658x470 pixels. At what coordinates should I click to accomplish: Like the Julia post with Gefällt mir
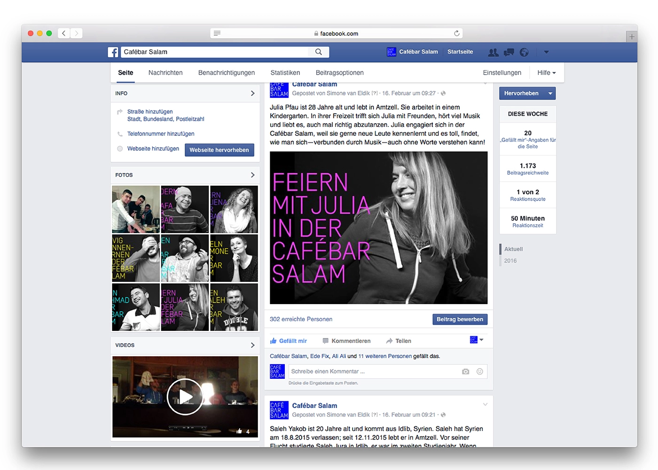[289, 341]
